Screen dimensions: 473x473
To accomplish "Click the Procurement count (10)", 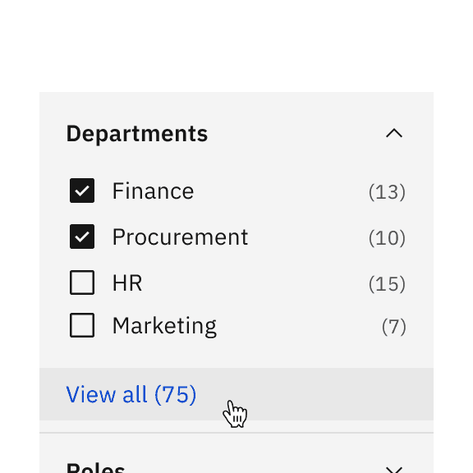I will click(x=387, y=237).
